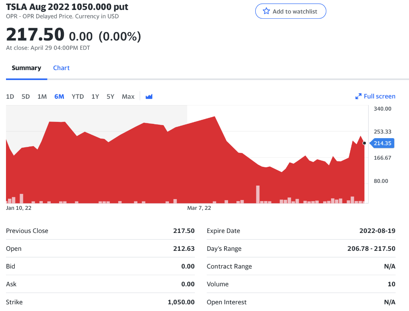This screenshot has height=311, width=409.
Task: Click the Ask label
Action: click(11, 284)
